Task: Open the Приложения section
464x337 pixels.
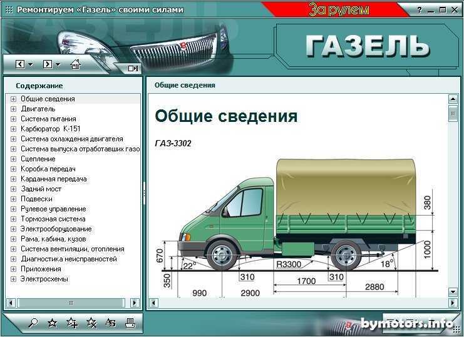Action: [41, 269]
